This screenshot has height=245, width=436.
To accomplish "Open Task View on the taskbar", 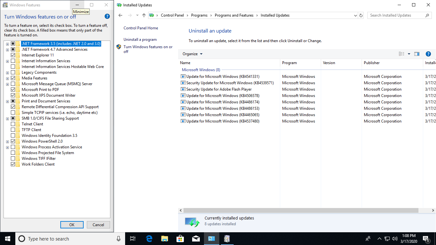I will pyautogui.click(x=133, y=239).
